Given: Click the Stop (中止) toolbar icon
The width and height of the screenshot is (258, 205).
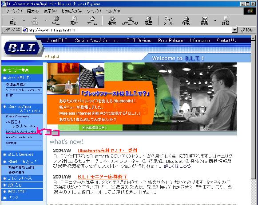Looking at the screenshot, I should point(56,21).
